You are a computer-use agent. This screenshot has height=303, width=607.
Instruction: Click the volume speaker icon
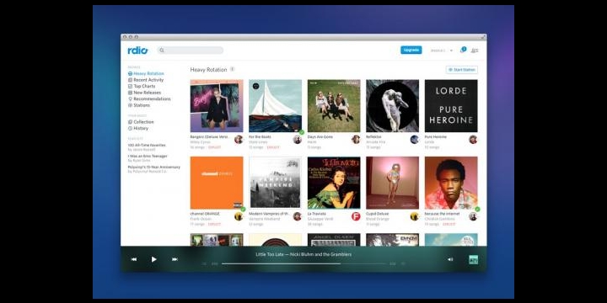click(450, 259)
